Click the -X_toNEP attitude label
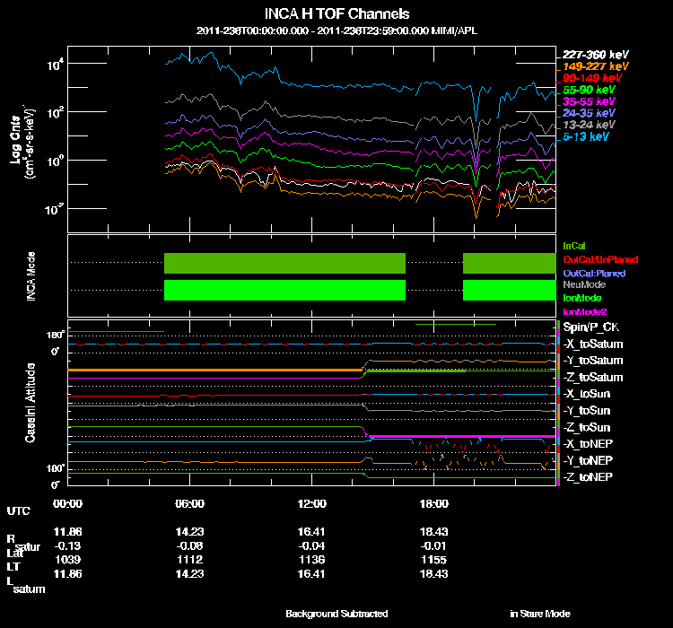Screen dimensions: 673x628 coord(588,444)
